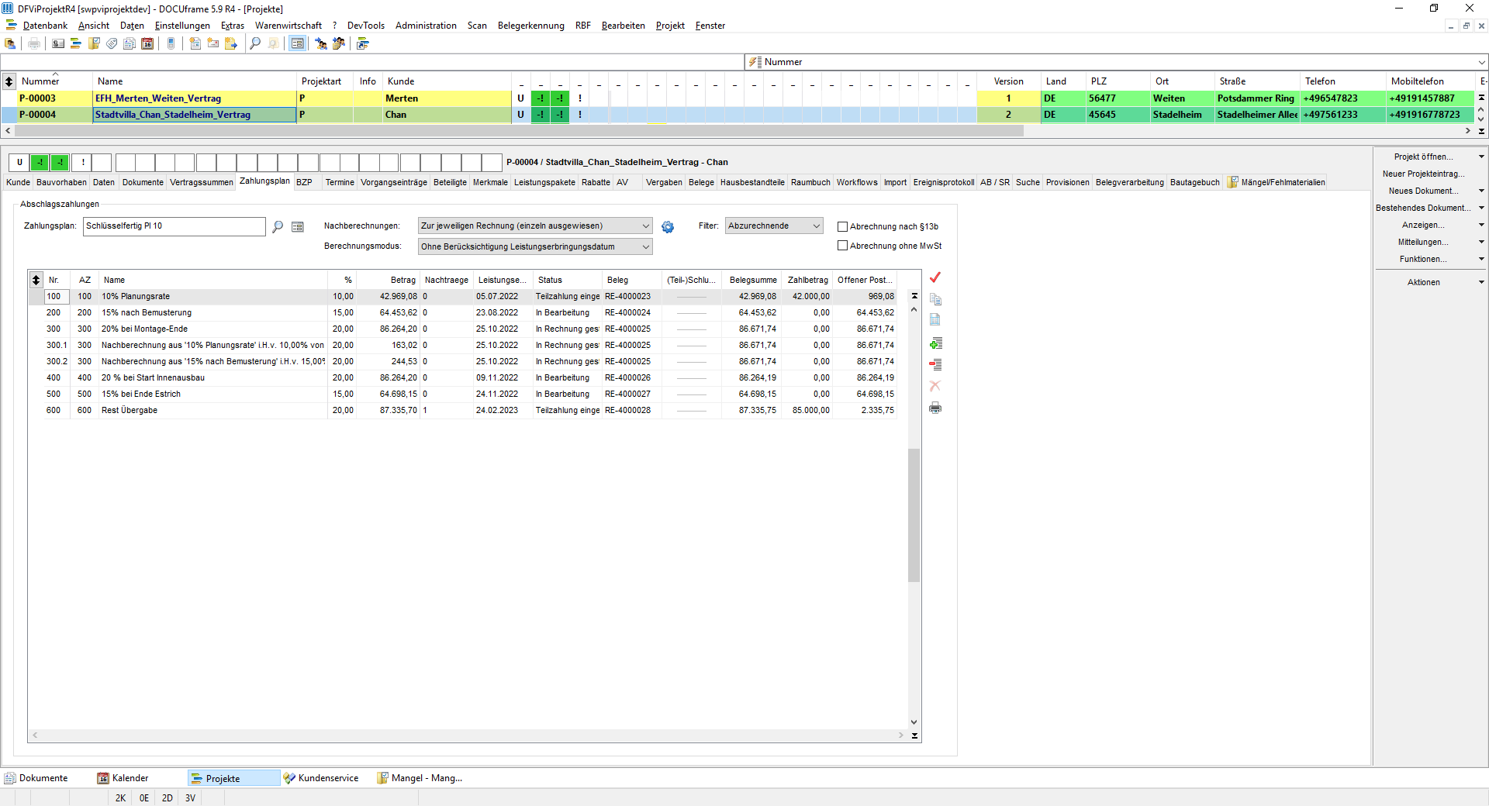Toggle the exclamation flag in the P-00004 row

(579, 115)
